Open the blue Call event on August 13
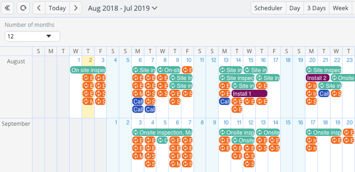Image resolution: width=355 pixels, height=172 pixels. click(x=225, y=102)
